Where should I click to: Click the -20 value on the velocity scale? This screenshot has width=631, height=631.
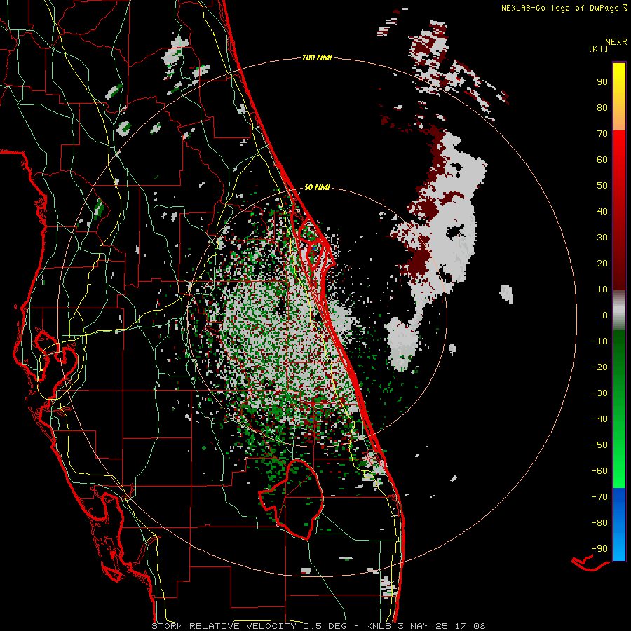pyautogui.click(x=599, y=367)
